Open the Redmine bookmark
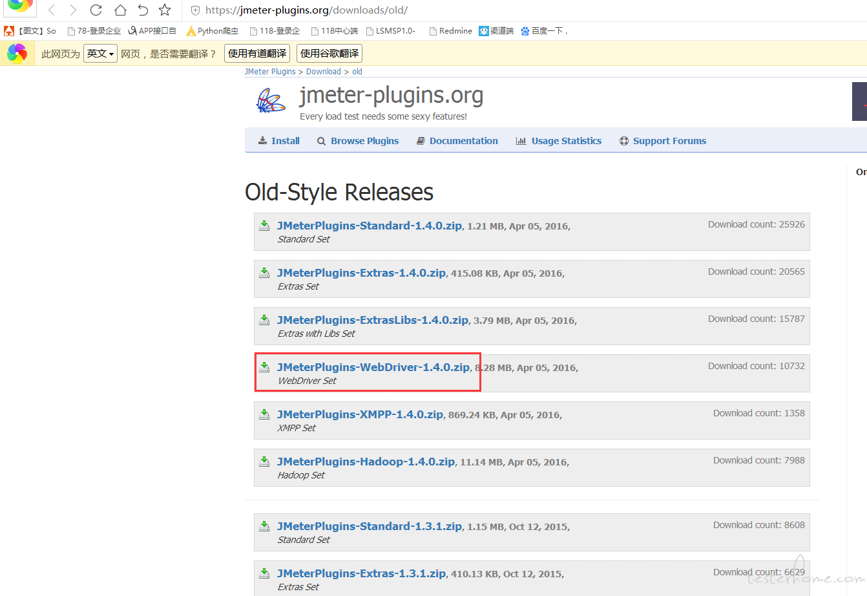 pos(451,30)
